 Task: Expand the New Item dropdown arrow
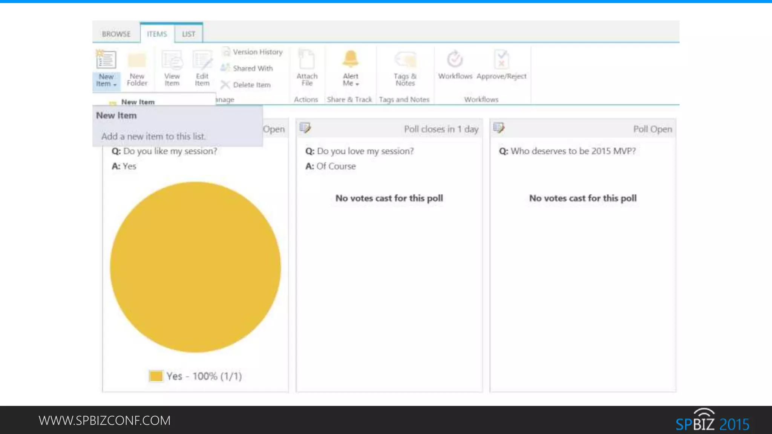tap(115, 85)
